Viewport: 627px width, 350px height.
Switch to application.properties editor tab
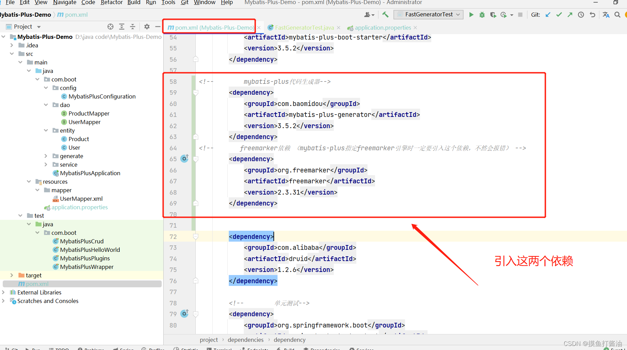tap(383, 28)
